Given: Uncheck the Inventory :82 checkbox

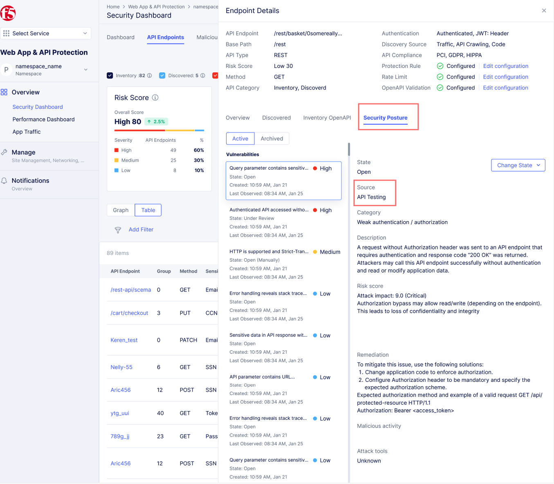Looking at the screenshot, I should (x=110, y=75).
